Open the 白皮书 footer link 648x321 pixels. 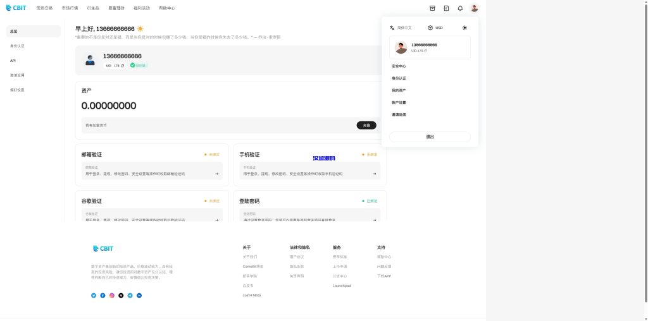click(248, 286)
